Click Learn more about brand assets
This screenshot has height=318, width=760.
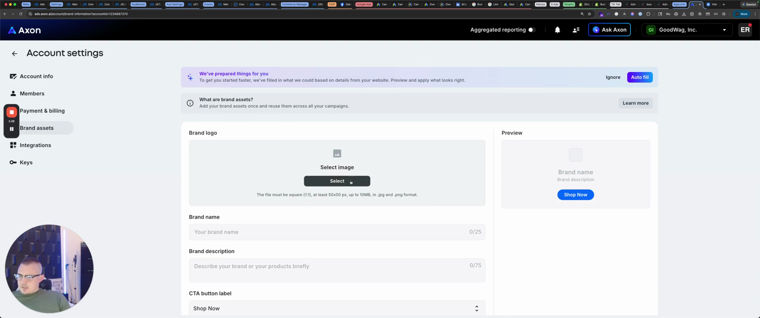coord(635,103)
